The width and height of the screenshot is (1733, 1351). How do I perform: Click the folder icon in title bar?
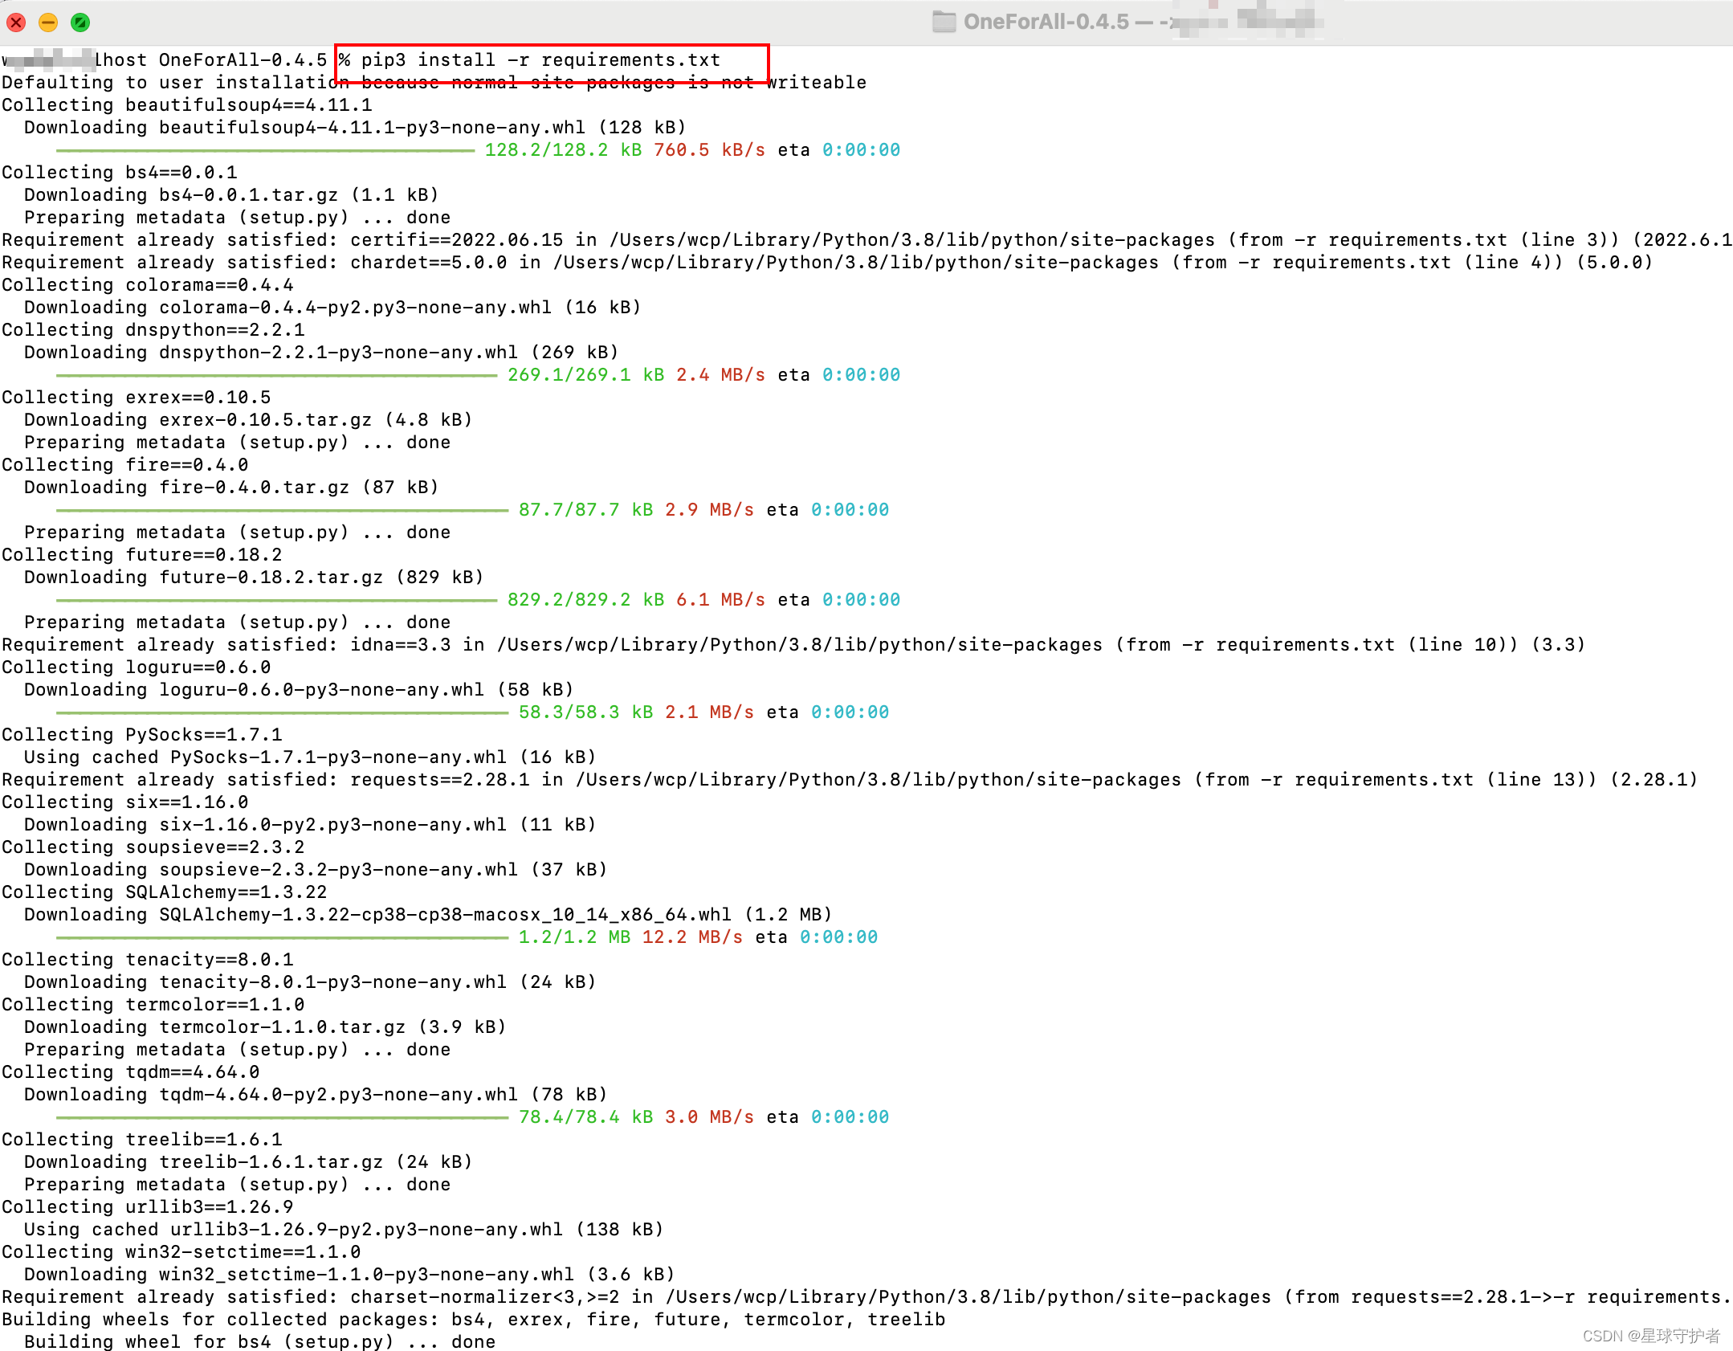point(944,22)
